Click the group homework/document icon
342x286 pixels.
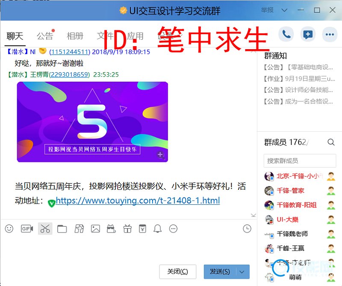[x=79, y=229]
